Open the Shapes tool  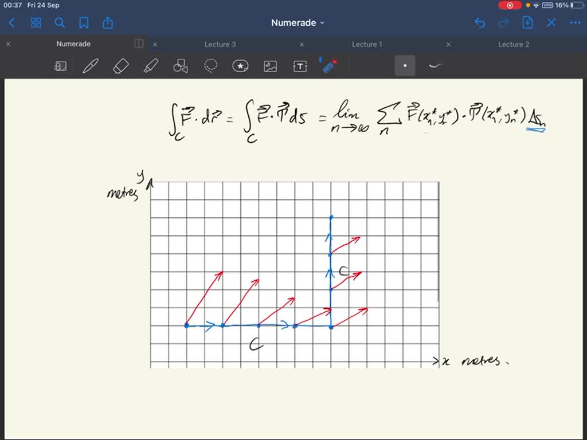click(x=180, y=66)
